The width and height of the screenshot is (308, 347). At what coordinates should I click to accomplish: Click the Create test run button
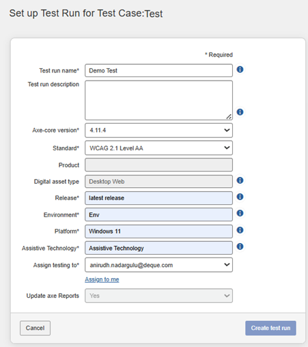point(270,328)
